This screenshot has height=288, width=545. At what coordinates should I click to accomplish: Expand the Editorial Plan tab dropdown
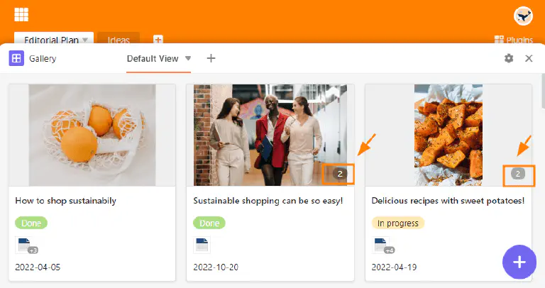coord(85,40)
